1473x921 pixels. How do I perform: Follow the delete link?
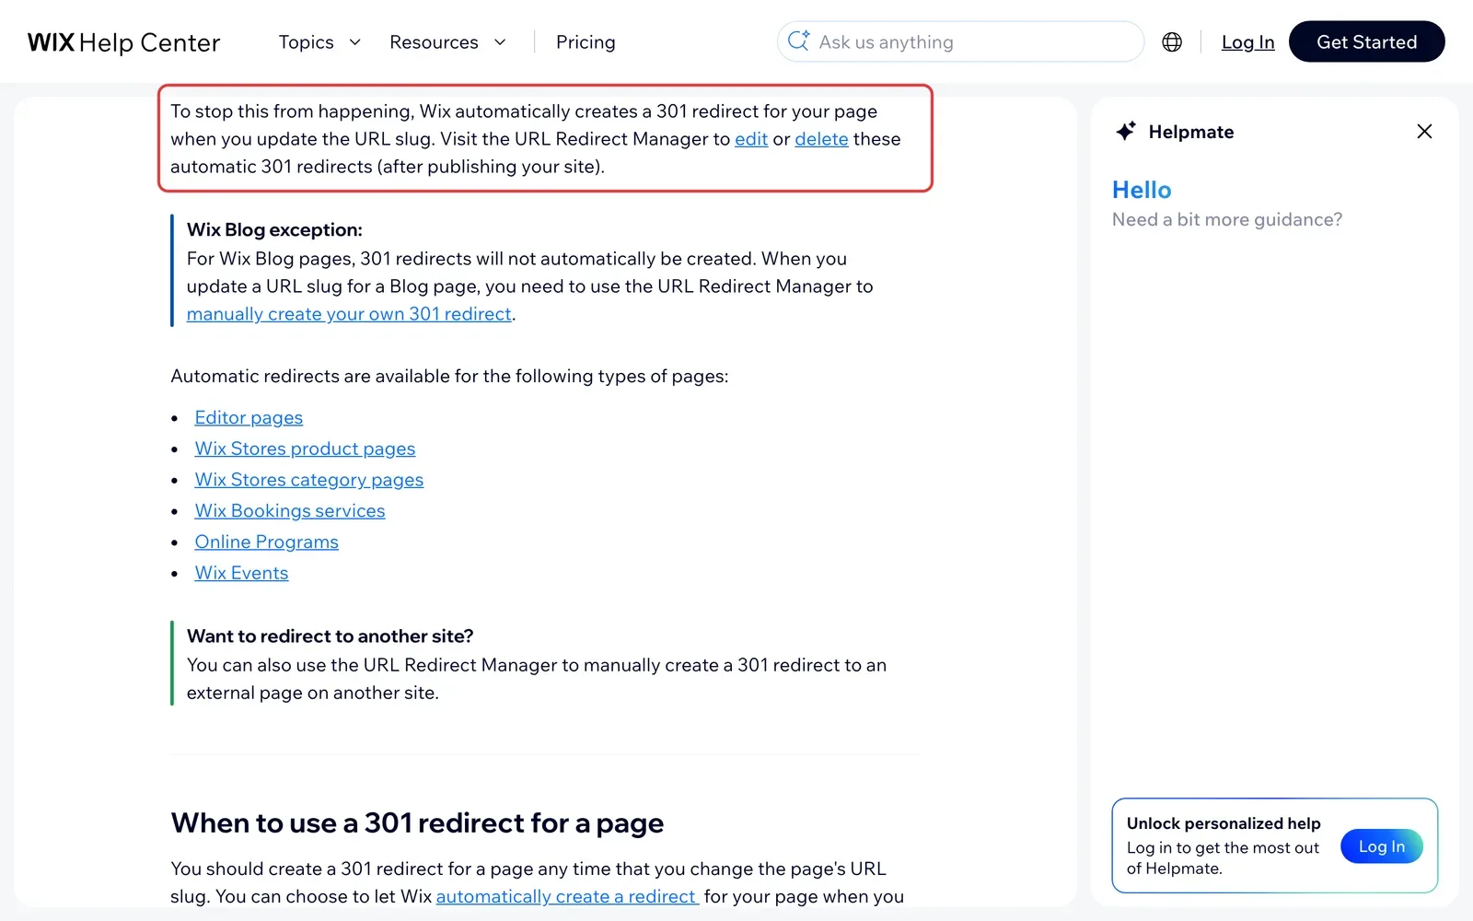821,139
